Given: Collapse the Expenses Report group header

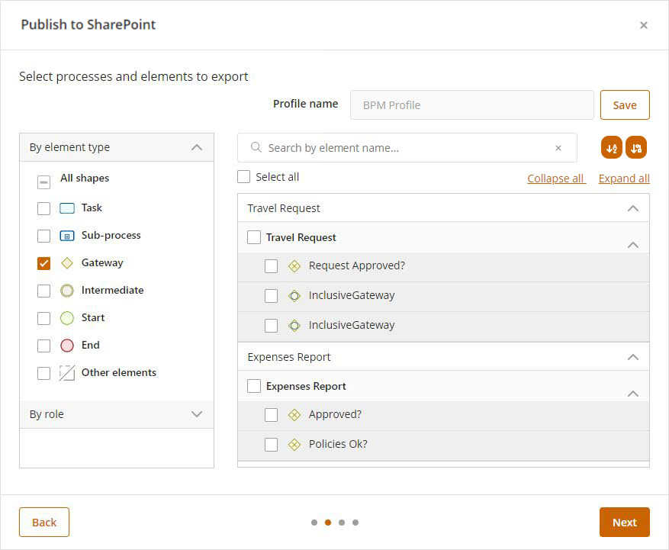Looking at the screenshot, I should pos(632,357).
